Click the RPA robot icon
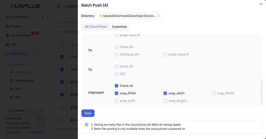266x139 pixels. (12, 89)
